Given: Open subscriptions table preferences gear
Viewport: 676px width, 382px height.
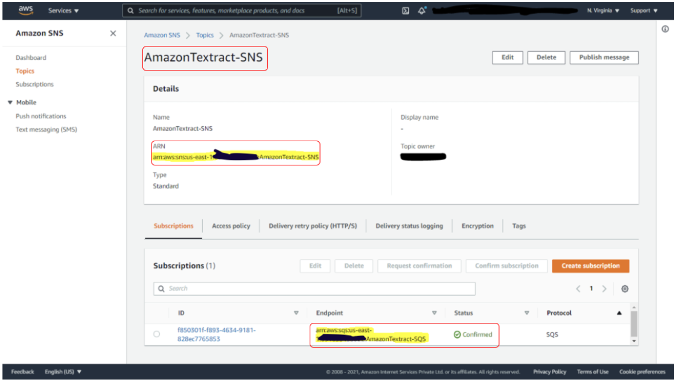Looking at the screenshot, I should (x=625, y=288).
